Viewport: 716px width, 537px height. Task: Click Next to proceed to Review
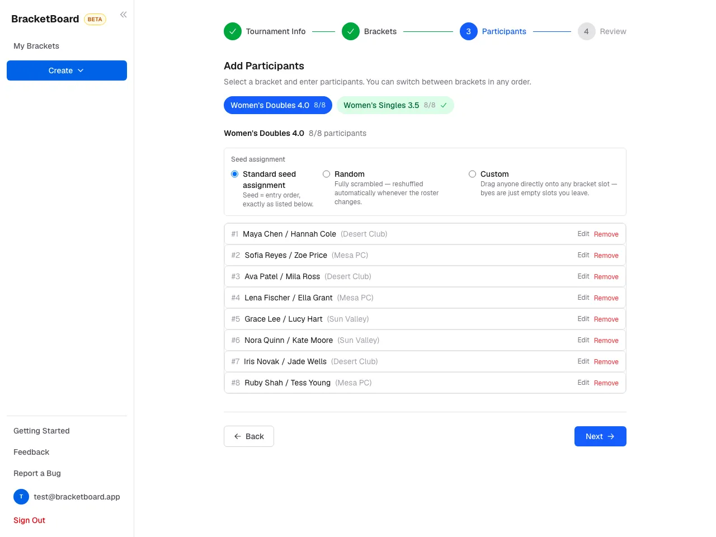coord(600,436)
